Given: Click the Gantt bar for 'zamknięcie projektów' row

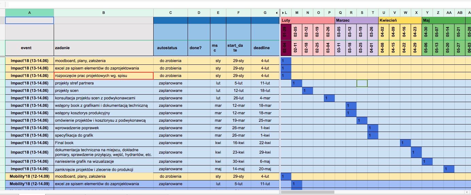Looking at the screenshot, I should [x=449, y=169].
